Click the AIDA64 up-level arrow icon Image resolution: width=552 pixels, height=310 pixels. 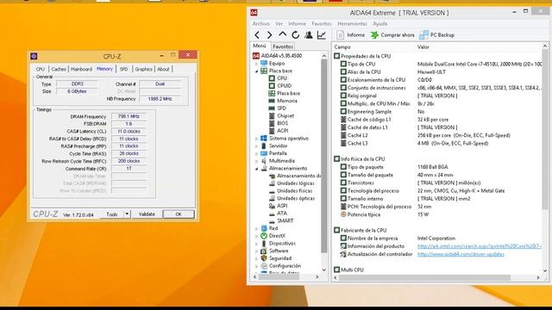pyautogui.click(x=282, y=34)
